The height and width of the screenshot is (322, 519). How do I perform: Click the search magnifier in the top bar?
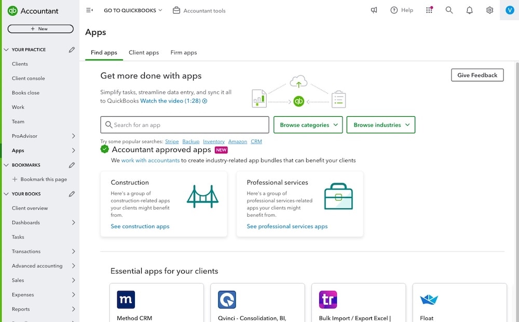(x=449, y=10)
